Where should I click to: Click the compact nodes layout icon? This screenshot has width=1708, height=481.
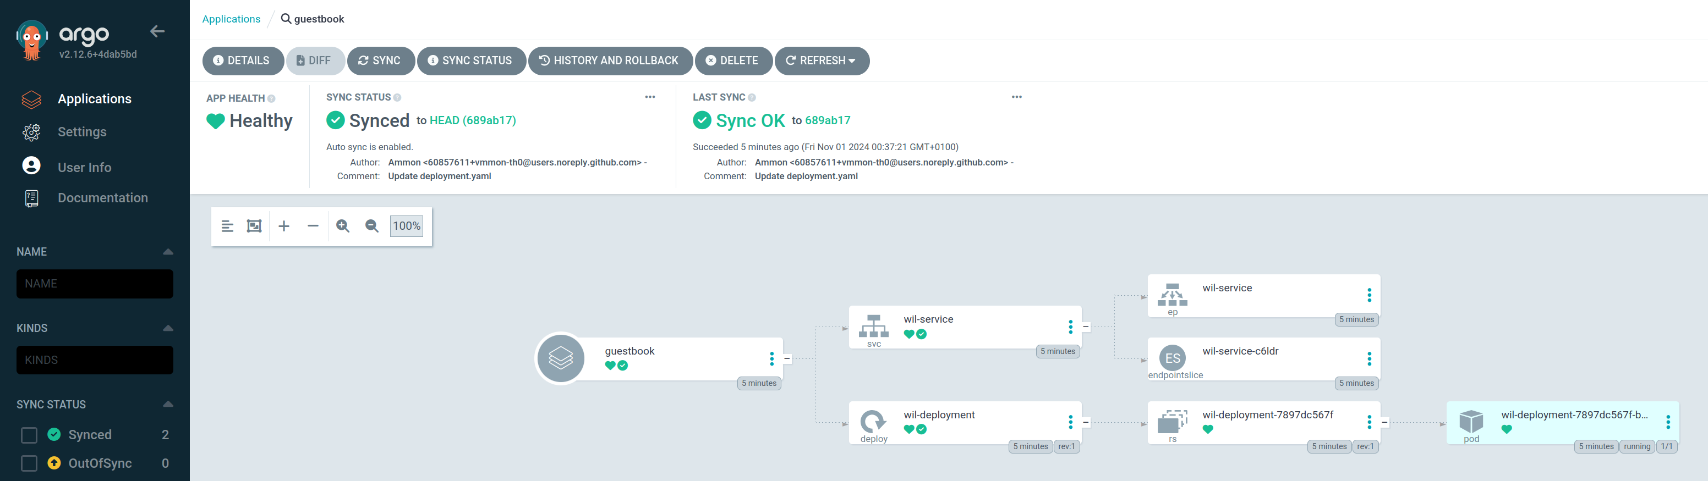[x=227, y=226]
